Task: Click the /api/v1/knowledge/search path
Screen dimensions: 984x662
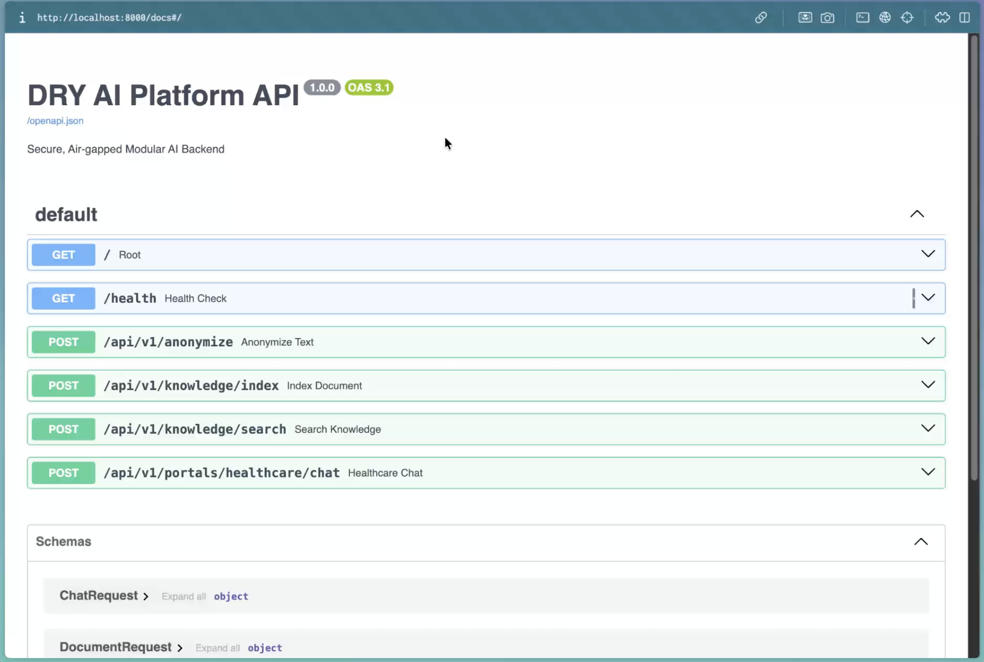Action: [195, 429]
